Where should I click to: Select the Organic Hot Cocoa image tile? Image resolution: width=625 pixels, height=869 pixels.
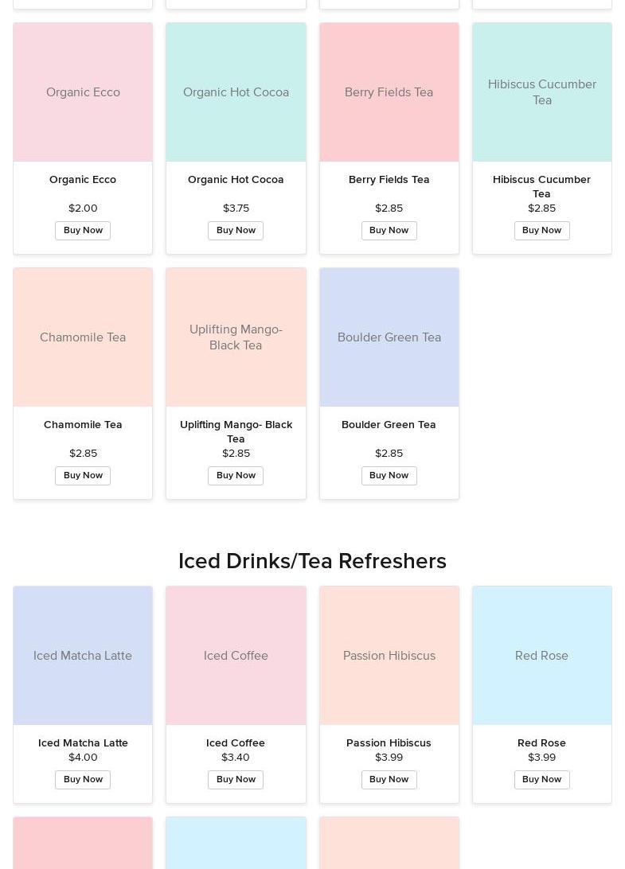tap(236, 92)
